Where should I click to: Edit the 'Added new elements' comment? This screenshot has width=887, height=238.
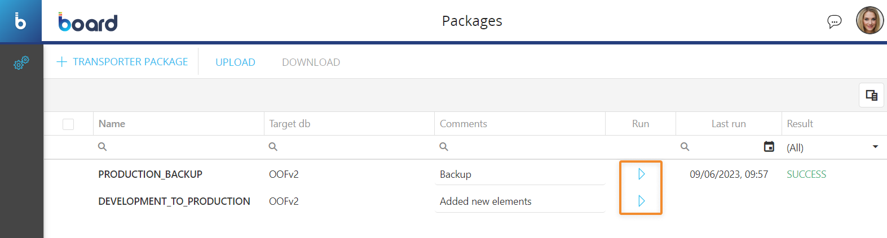tap(519, 201)
